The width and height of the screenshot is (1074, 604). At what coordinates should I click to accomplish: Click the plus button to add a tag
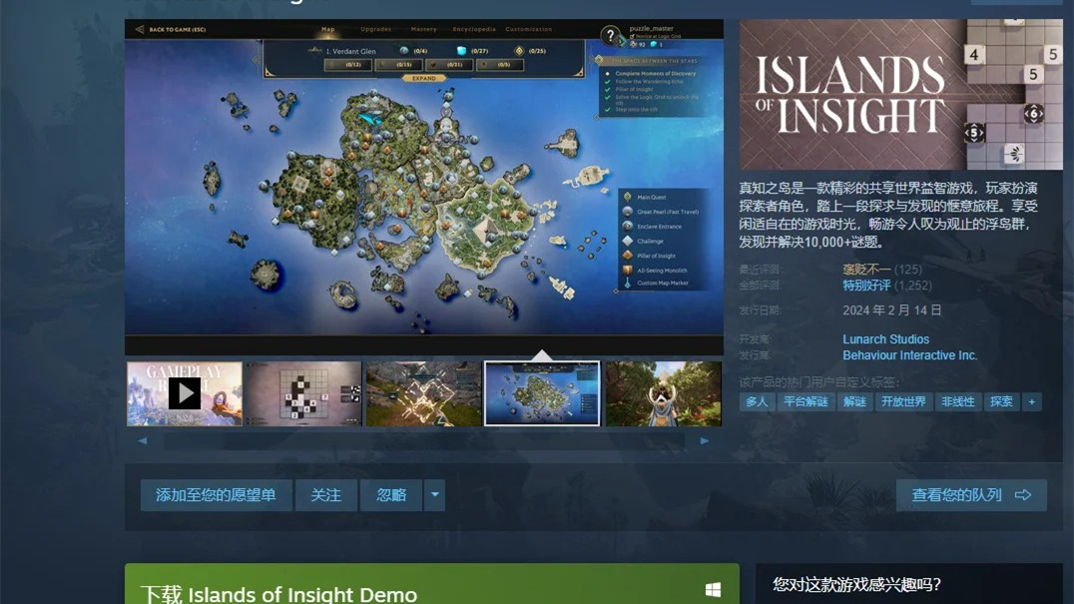pos(1031,402)
